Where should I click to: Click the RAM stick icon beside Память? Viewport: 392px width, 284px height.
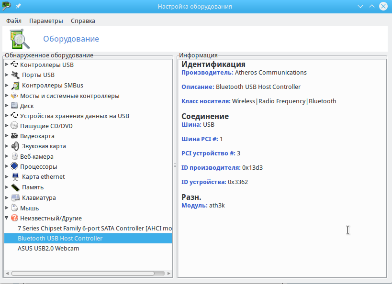15,187
